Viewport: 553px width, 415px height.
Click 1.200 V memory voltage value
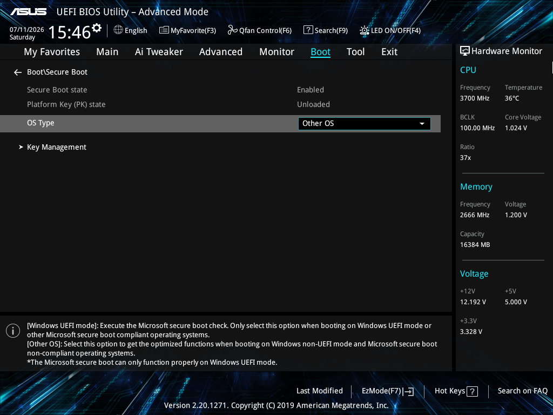coord(516,215)
